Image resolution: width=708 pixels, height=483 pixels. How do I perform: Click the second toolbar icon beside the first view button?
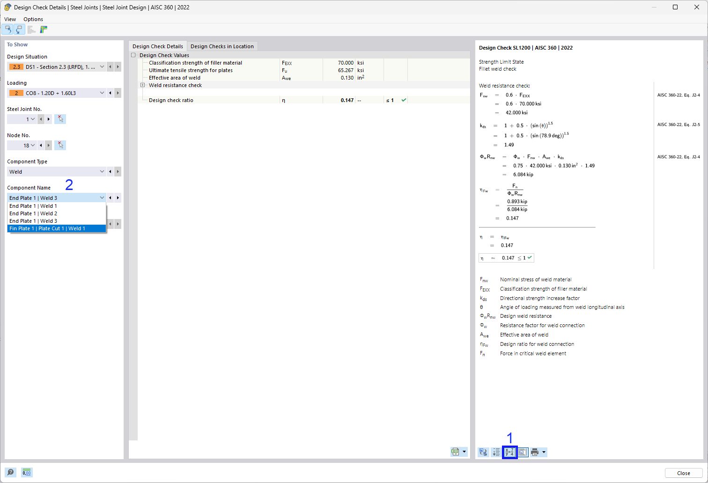(x=19, y=29)
